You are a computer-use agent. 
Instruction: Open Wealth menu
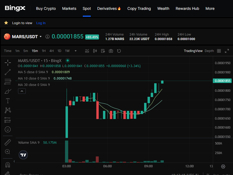(163, 8)
